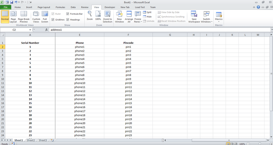Viewport: 273px width, 145px height.
Task: Open Undo history dropdown arrow
Action: click(19, 2)
